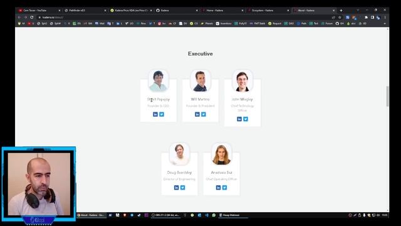401x226 pixels.
Task: Open Doug Beardsley's Twitter icon
Action: (x=182, y=188)
